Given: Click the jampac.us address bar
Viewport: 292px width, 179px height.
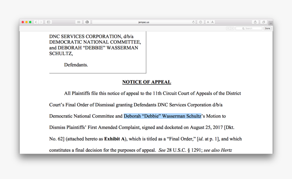Looking at the screenshot, I should pyautogui.click(x=144, y=22).
